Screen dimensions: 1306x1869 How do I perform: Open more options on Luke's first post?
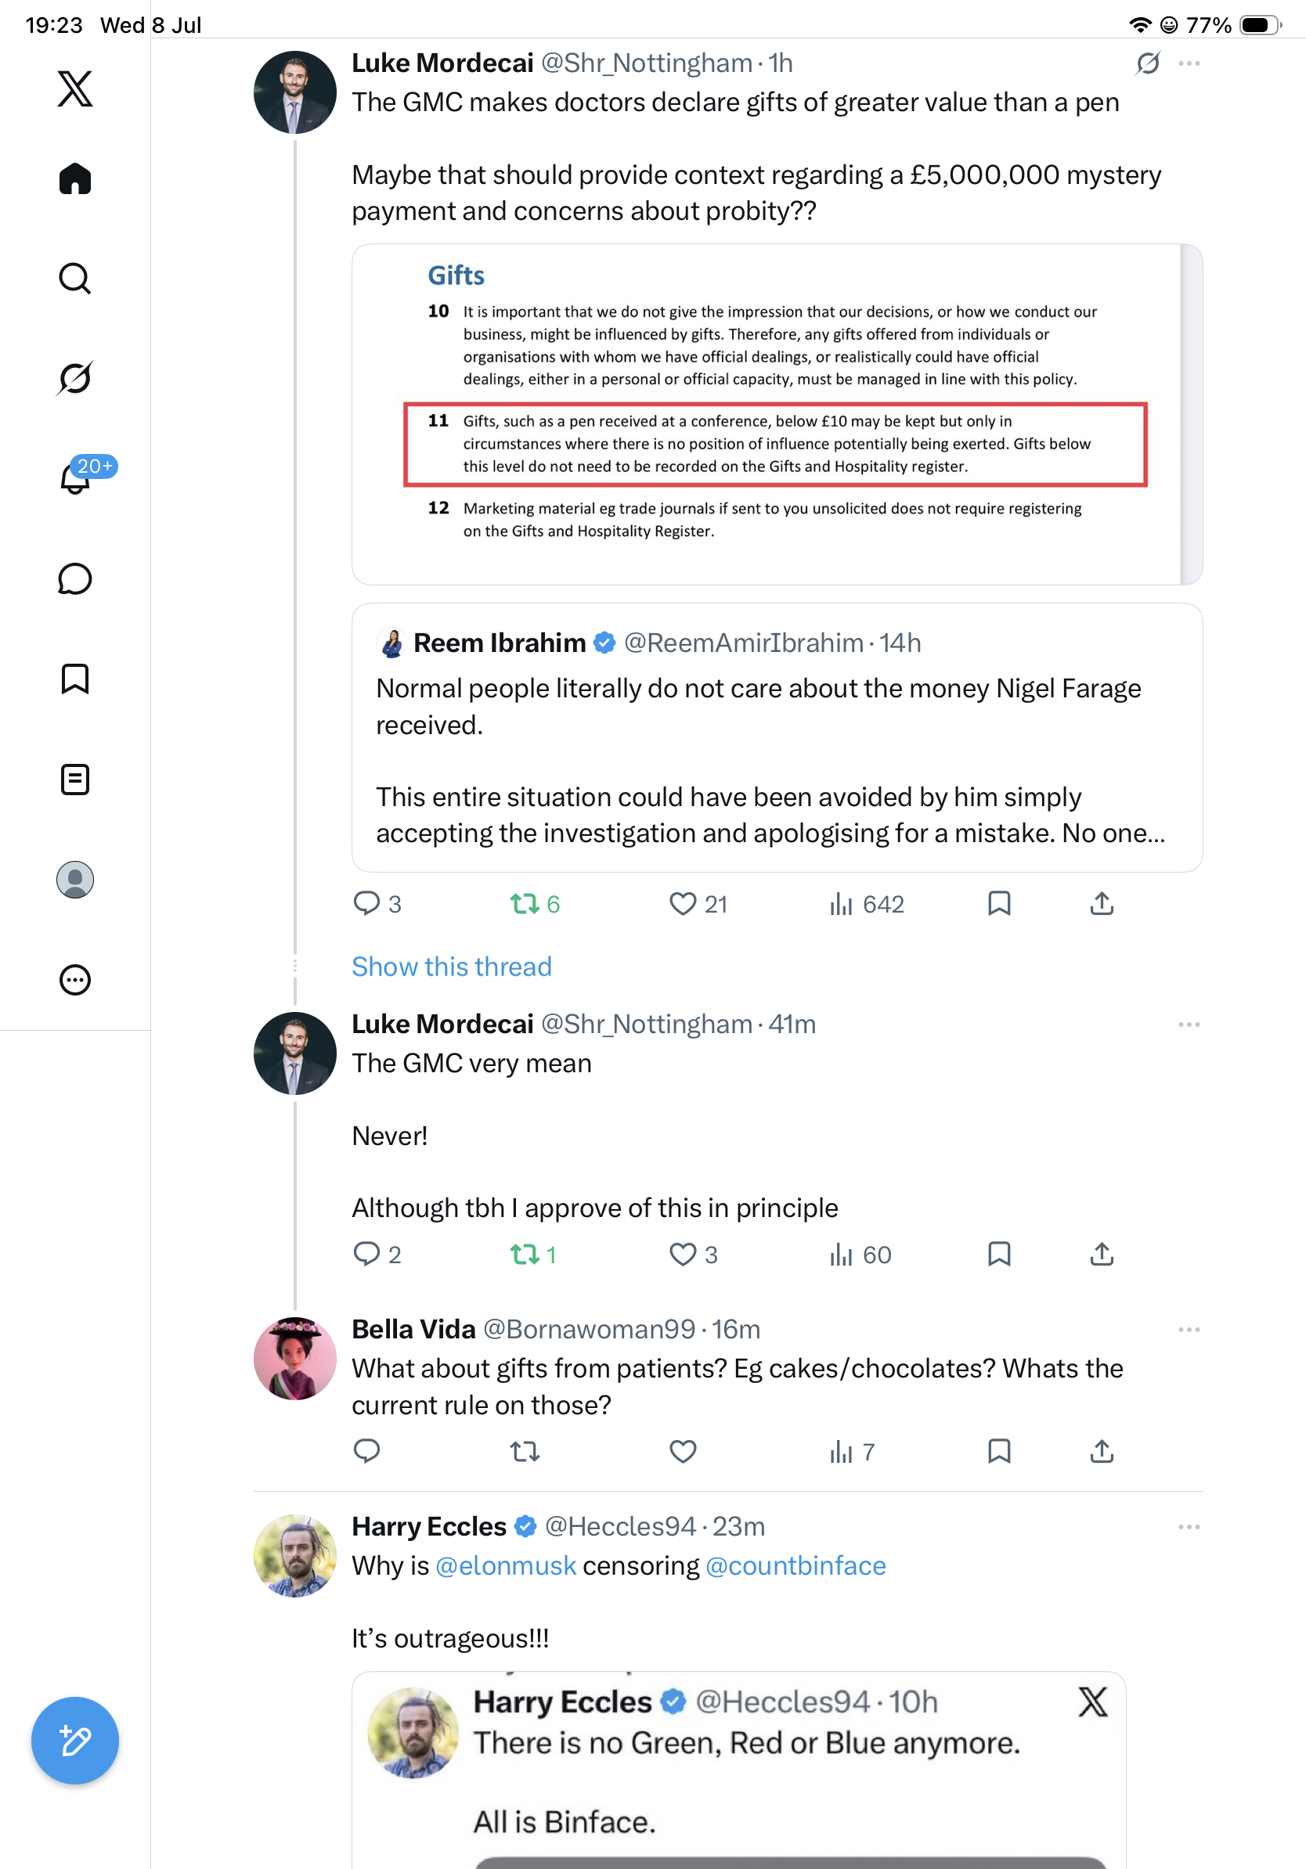pyautogui.click(x=1189, y=63)
